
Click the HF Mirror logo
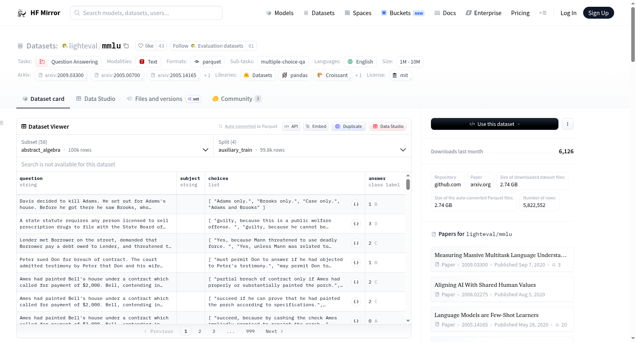pyautogui.click(x=39, y=13)
